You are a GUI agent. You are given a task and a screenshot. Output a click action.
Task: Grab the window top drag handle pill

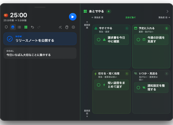[40, 7]
